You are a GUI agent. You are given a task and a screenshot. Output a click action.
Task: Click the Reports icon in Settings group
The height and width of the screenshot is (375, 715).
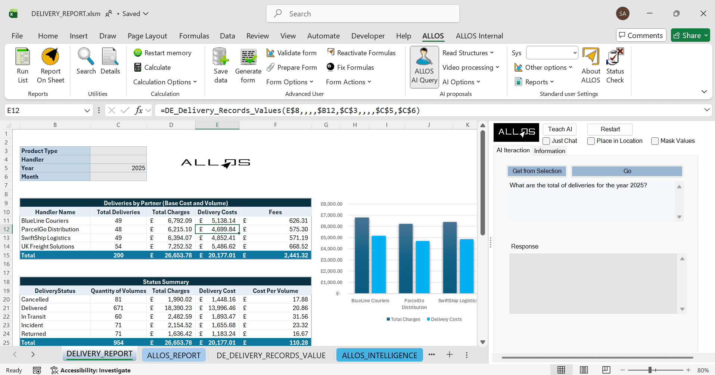pos(518,82)
